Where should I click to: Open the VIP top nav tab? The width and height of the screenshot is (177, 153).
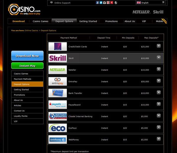(144, 21)
